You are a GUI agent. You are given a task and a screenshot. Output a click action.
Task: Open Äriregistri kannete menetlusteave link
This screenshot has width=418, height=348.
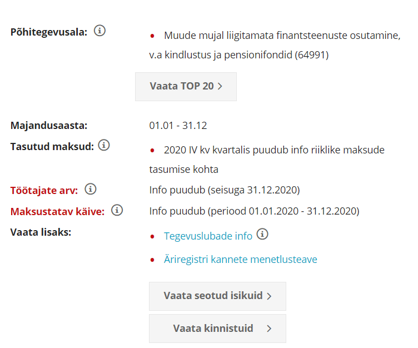point(241,259)
